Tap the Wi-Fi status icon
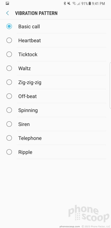111x228 pixels. [x=74, y=3]
